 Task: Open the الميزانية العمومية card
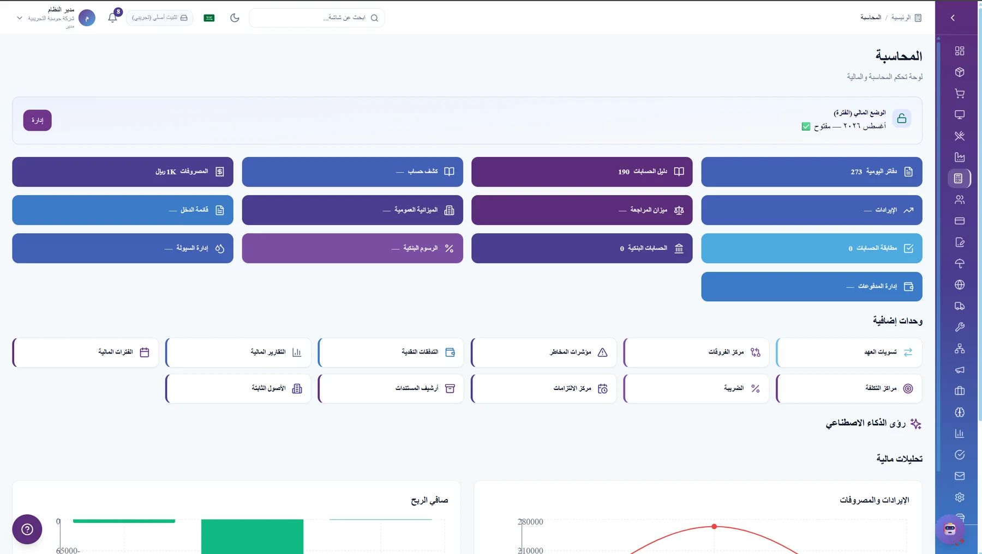(x=352, y=210)
